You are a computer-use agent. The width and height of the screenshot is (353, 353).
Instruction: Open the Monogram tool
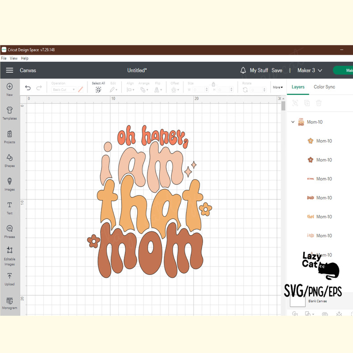pyautogui.click(x=10, y=301)
